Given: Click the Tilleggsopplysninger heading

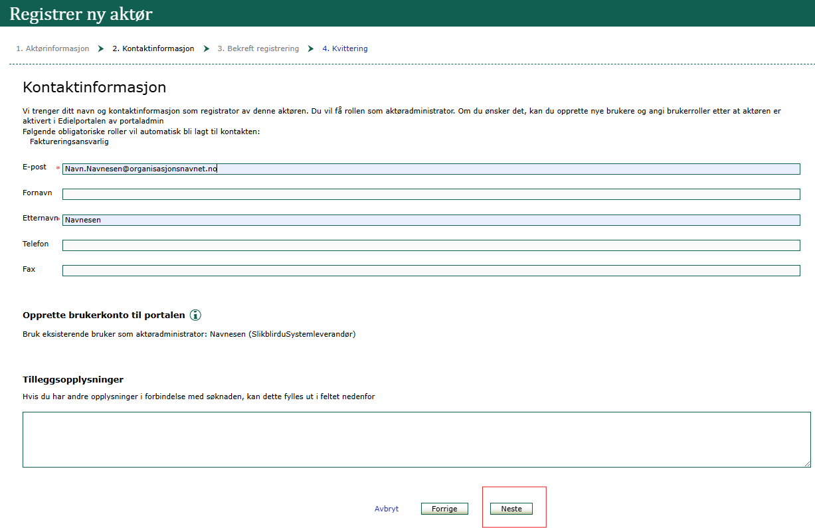Looking at the screenshot, I should tap(73, 379).
